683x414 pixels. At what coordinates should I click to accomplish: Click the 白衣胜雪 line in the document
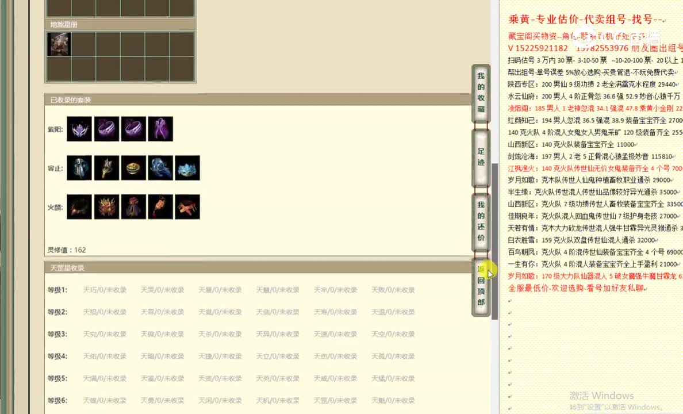[583, 240]
